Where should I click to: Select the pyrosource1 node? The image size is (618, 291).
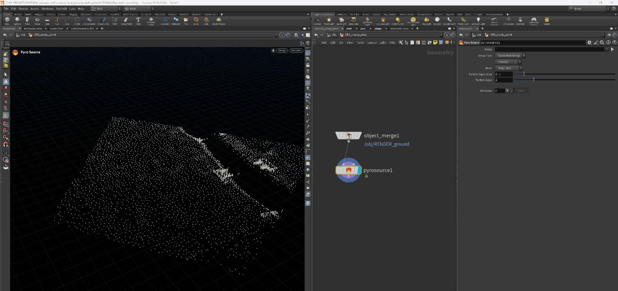point(348,170)
